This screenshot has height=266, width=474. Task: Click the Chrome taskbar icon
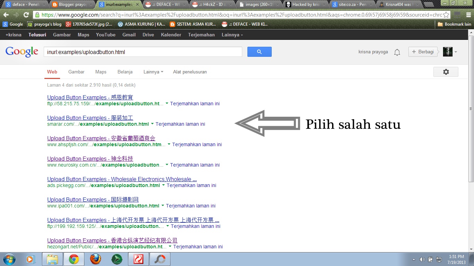pos(74,259)
